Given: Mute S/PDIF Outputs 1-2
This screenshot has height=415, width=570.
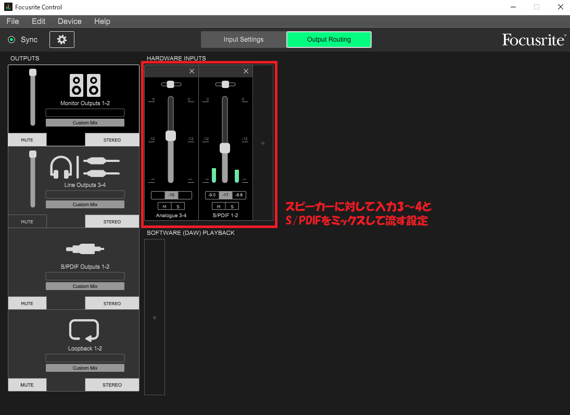Looking at the screenshot, I should click(x=27, y=304).
